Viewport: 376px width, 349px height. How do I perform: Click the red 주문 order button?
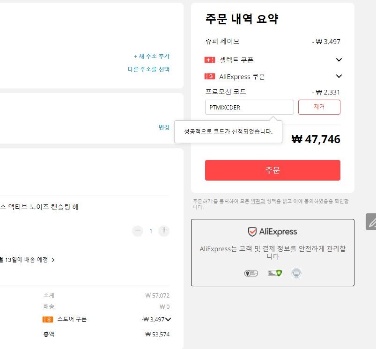pyautogui.click(x=273, y=170)
